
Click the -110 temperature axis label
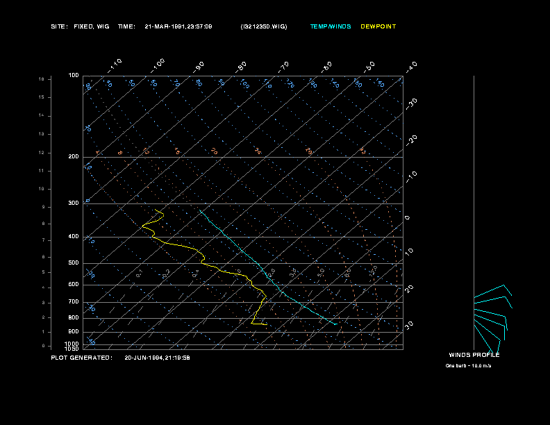coord(115,66)
